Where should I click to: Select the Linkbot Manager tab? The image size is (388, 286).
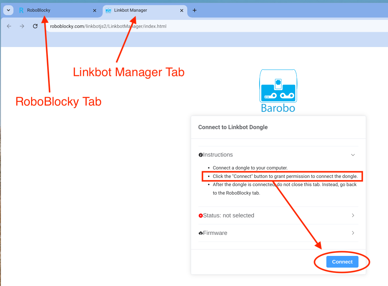(145, 10)
